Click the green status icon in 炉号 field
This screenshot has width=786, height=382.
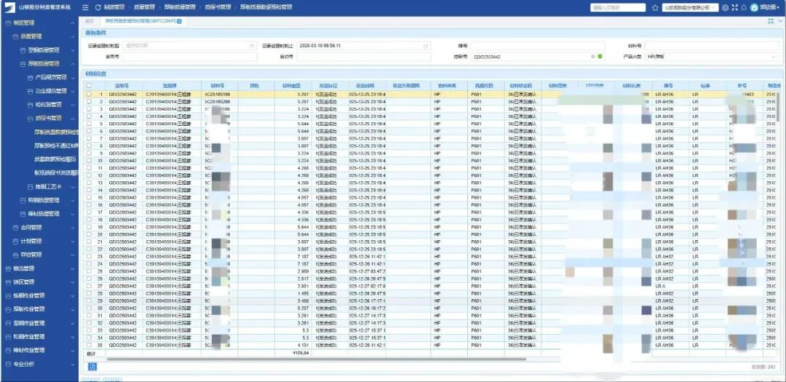tap(600, 56)
